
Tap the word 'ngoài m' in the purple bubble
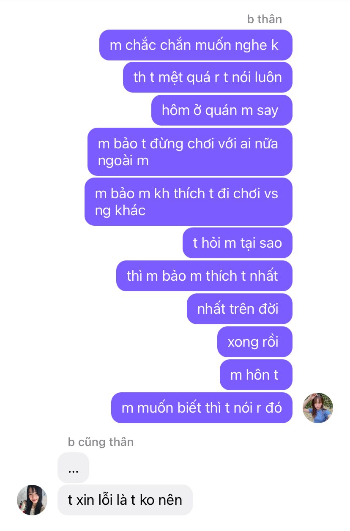tap(123, 161)
